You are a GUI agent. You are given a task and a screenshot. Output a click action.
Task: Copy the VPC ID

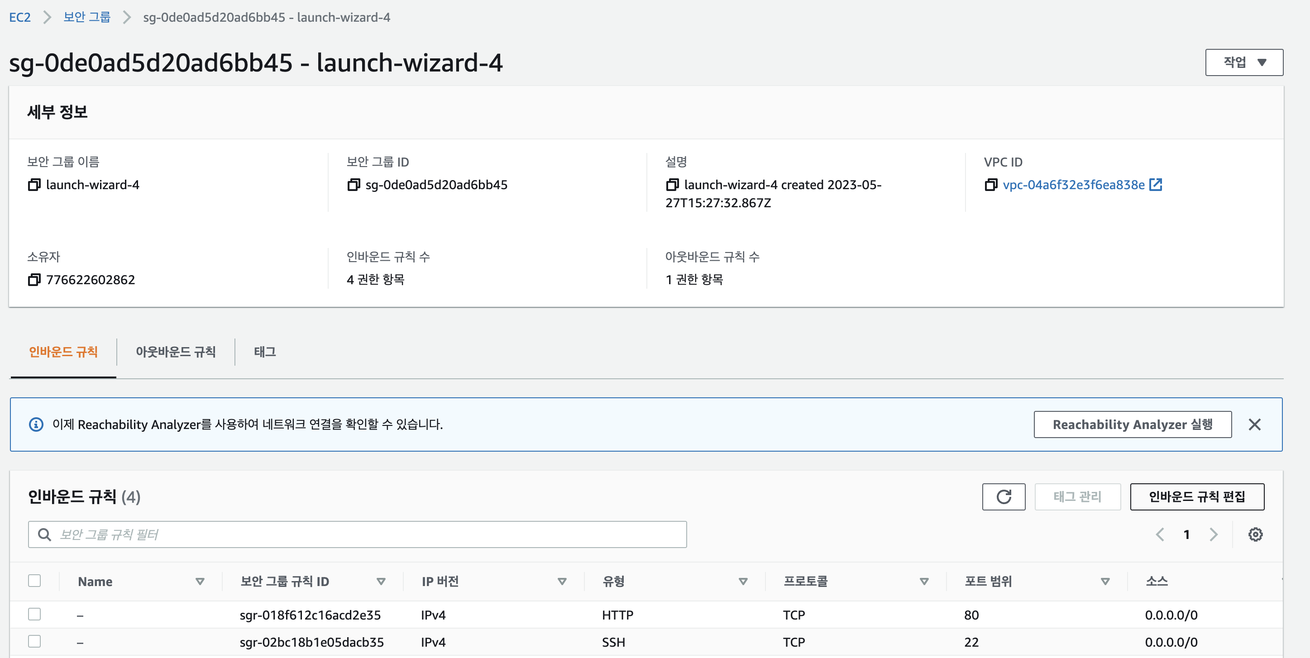coord(992,185)
